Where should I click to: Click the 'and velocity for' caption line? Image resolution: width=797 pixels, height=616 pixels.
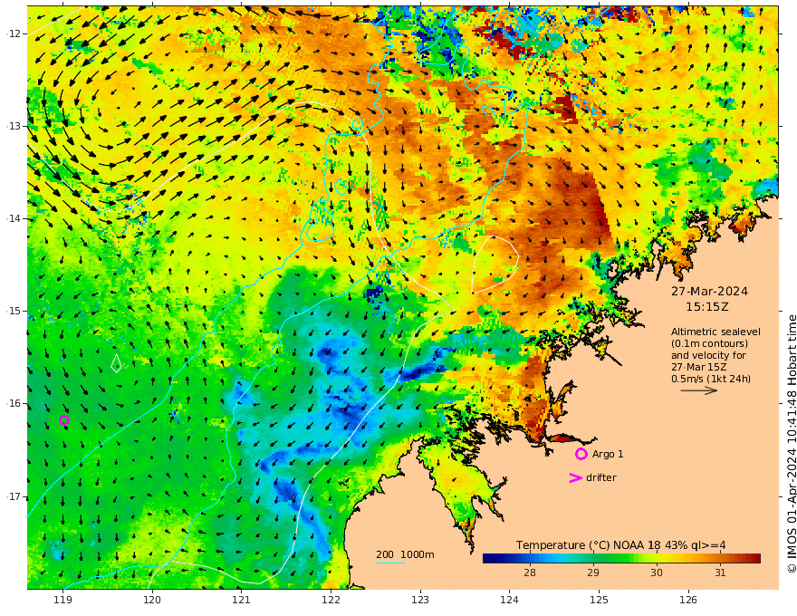(708, 355)
